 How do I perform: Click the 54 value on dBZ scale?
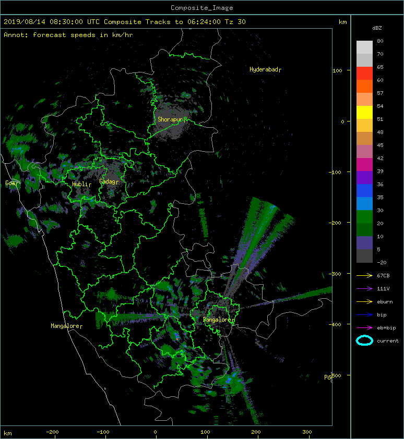coord(380,106)
